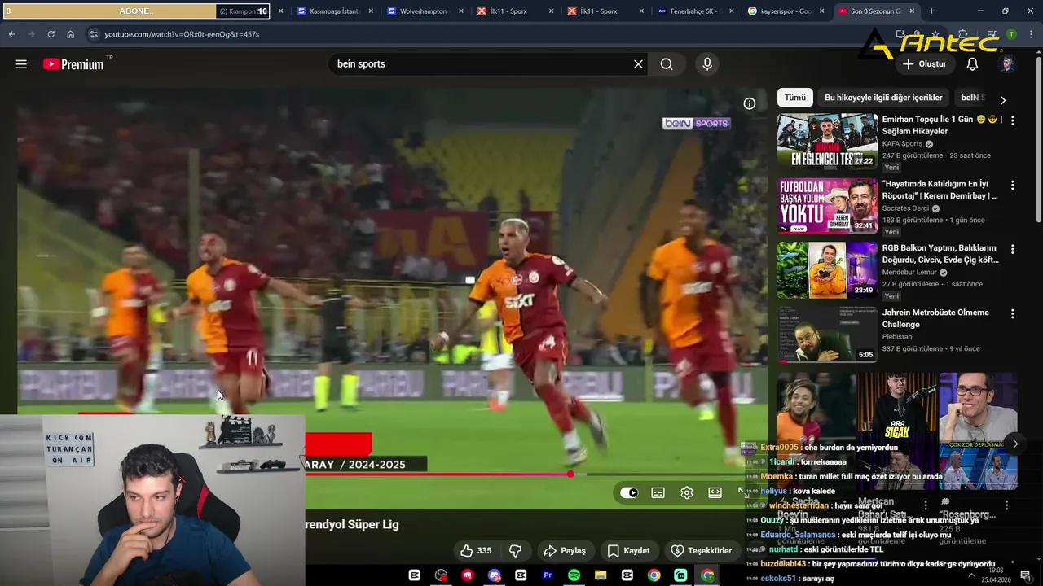Click the video progress scrubber dot
The width and height of the screenshot is (1043, 586).
click(x=570, y=474)
